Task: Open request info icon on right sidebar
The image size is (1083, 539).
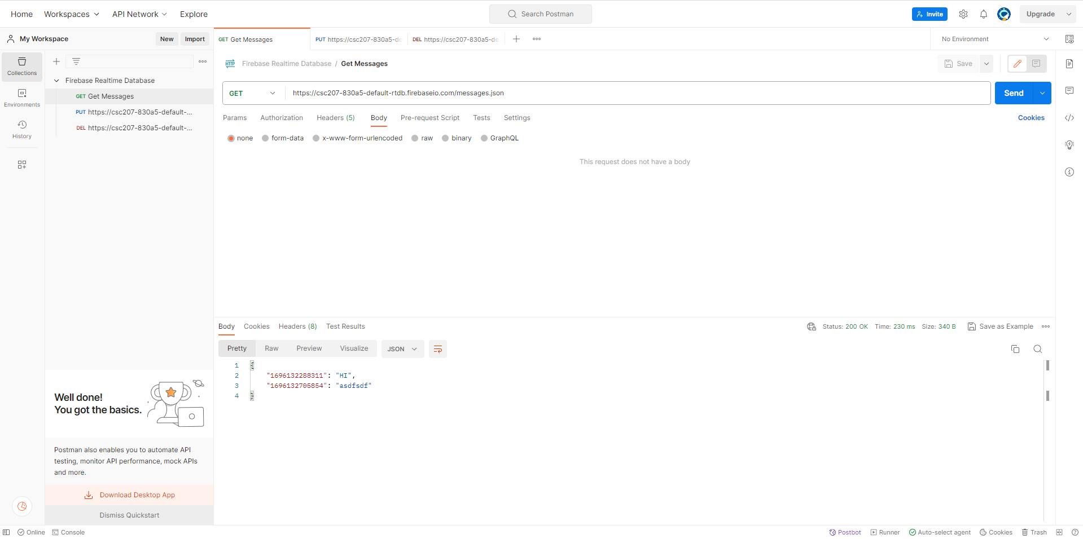Action: [1069, 172]
